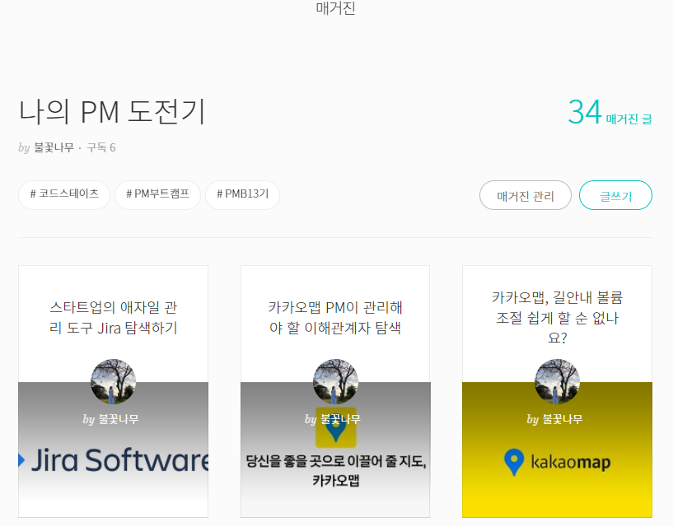The image size is (673, 527).
Task: Open the 34 매거진 글 count
Action: click(610, 113)
